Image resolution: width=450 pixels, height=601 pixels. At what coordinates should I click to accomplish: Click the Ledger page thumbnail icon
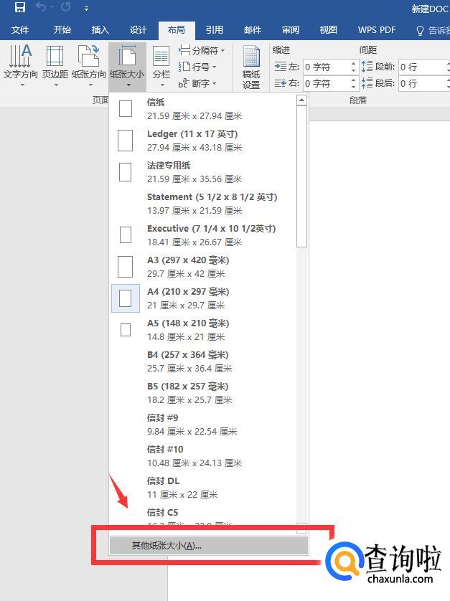125,141
